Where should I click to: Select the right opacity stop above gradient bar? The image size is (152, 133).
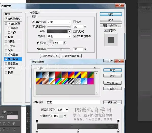(x=118, y=121)
